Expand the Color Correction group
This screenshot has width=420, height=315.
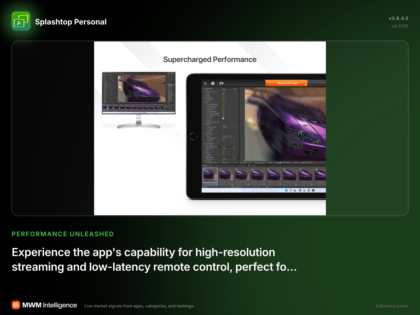(204, 145)
